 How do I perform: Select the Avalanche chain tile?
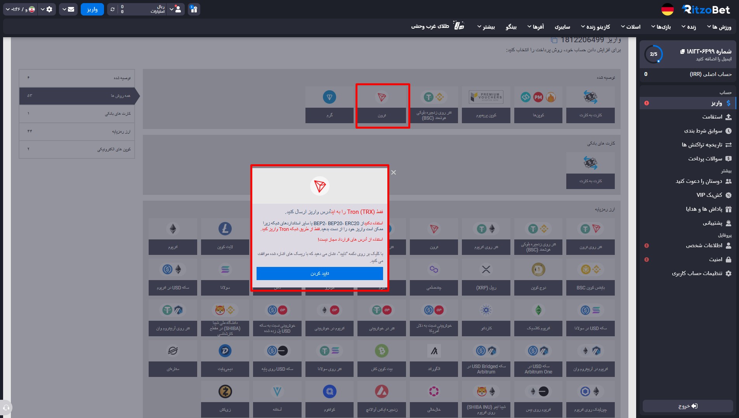(382, 399)
